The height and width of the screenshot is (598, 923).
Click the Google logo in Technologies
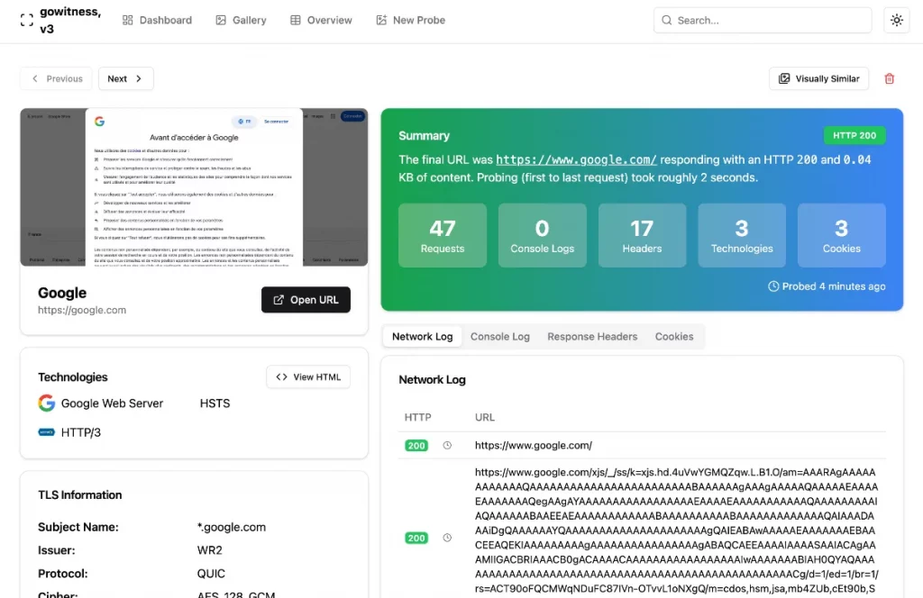(x=47, y=403)
